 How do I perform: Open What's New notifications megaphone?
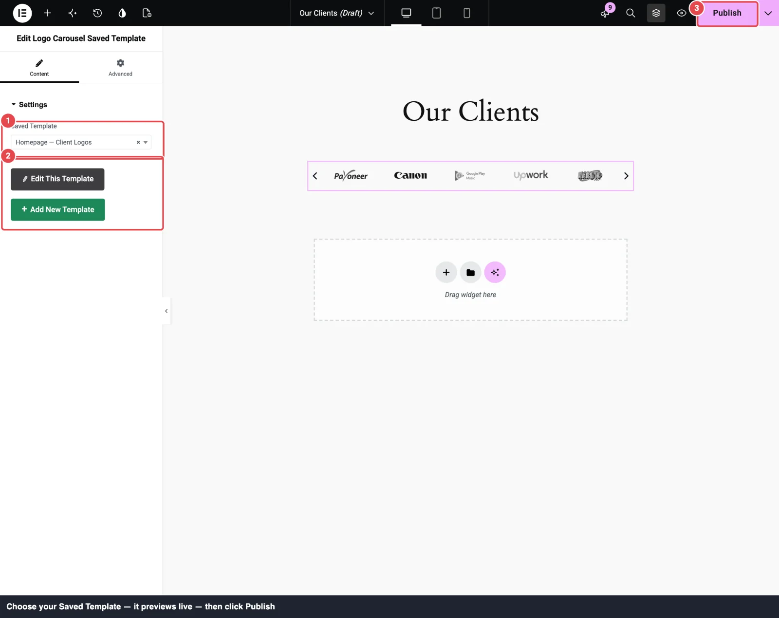pyautogui.click(x=605, y=13)
